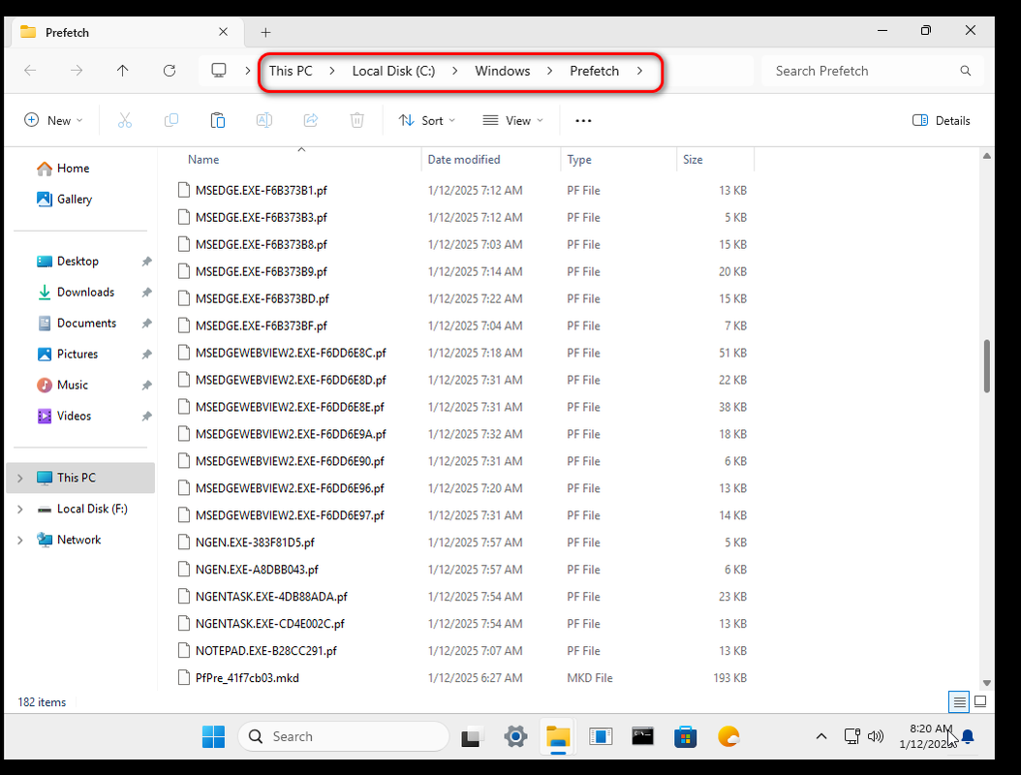Sort by Date modified column
1021x775 pixels.
coord(491,160)
